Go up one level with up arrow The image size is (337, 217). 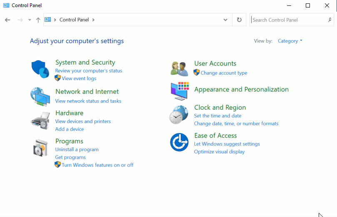tap(38, 20)
